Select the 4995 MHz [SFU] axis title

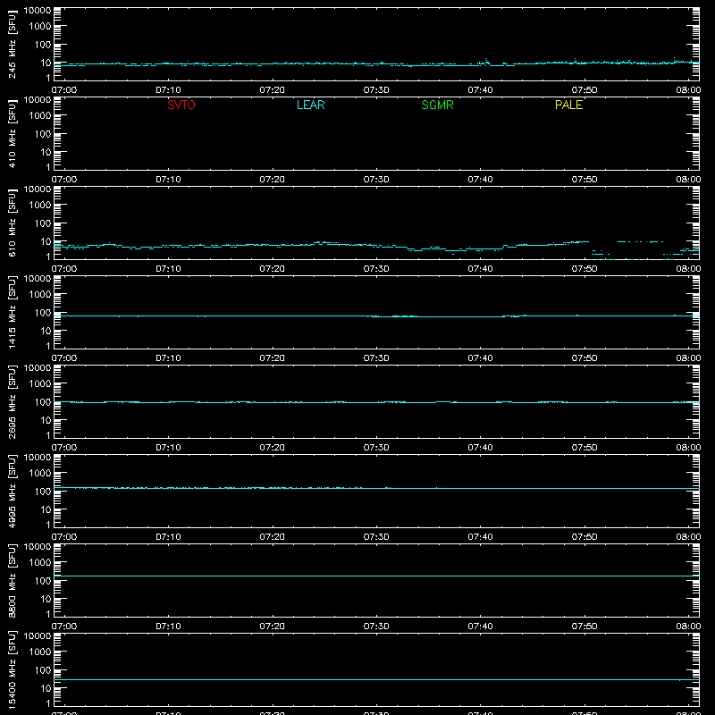point(12,491)
